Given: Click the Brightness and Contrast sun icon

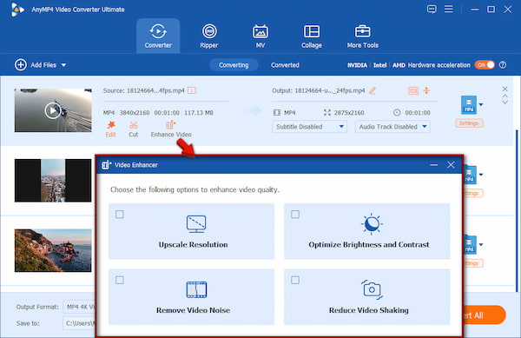Looking at the screenshot, I should (372, 223).
